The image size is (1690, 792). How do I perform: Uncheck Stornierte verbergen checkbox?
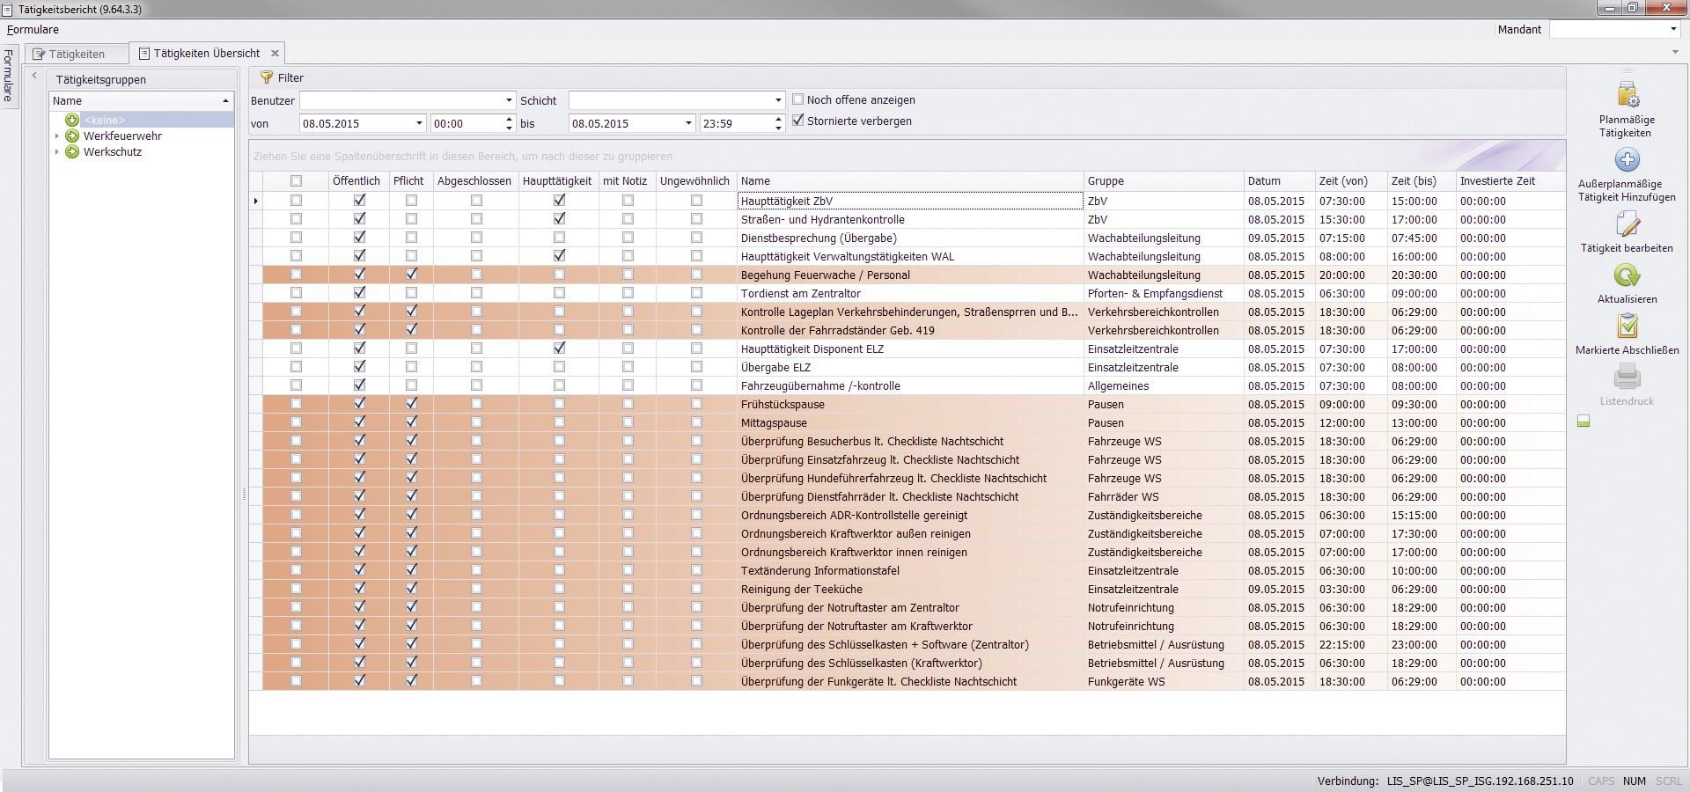pos(798,121)
